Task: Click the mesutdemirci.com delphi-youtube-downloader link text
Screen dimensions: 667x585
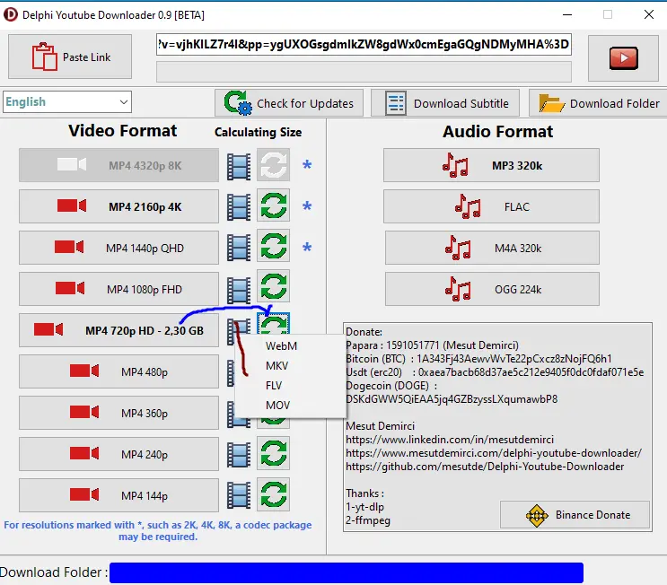Action: click(494, 453)
